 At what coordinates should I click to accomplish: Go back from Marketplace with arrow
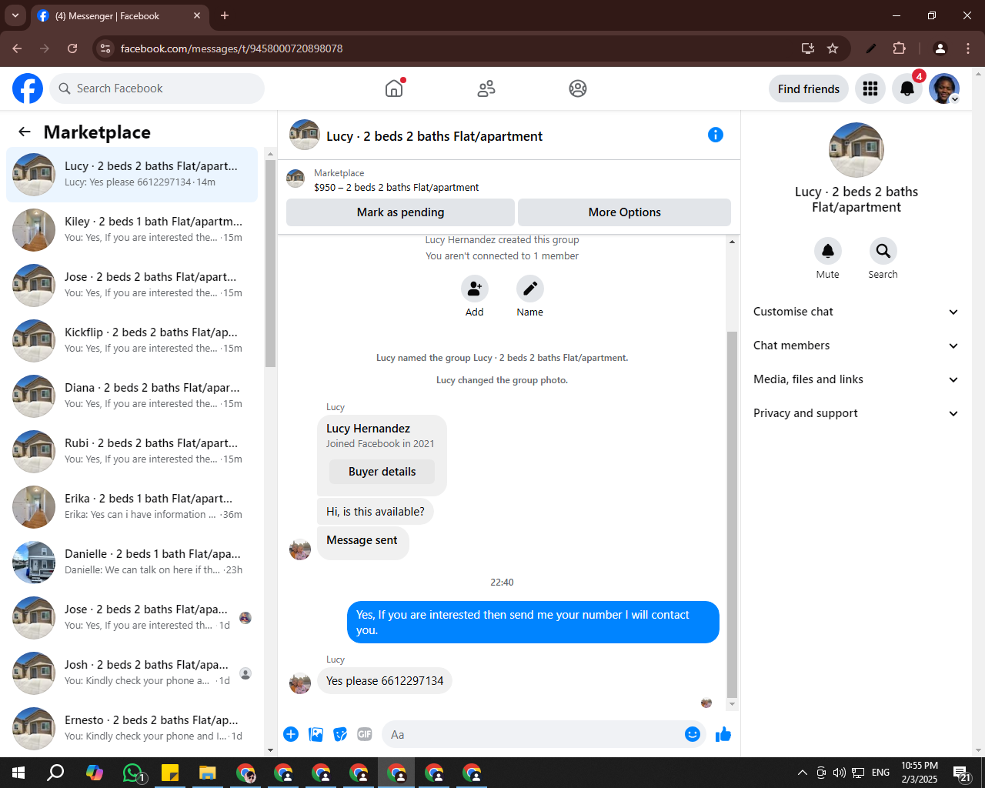pos(25,132)
